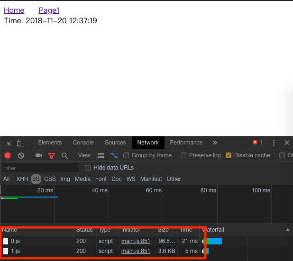Open DevTools three-dot options menu
Image resolution: width=293 pixels, height=261 pixels.
(x=274, y=143)
